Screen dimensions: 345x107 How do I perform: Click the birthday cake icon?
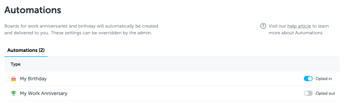(14, 79)
